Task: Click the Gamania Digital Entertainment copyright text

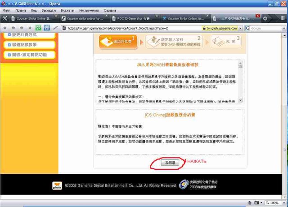Action: pyautogui.click(x=121, y=185)
